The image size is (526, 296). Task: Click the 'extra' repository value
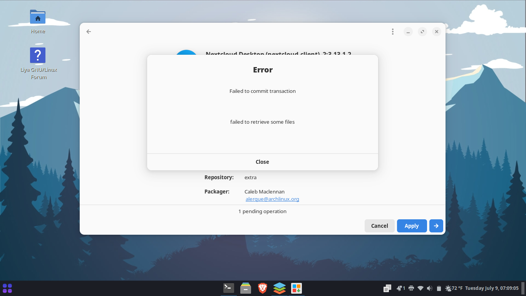click(x=250, y=178)
